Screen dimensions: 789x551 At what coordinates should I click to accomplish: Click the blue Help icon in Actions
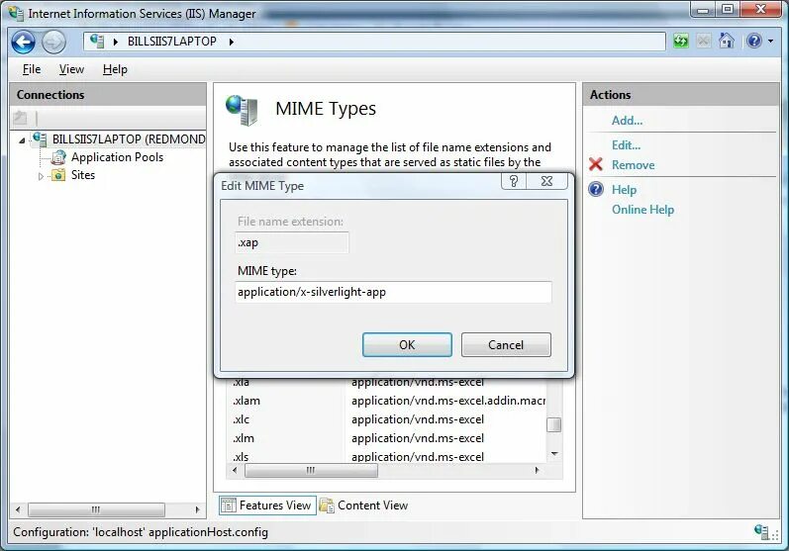pyautogui.click(x=596, y=189)
